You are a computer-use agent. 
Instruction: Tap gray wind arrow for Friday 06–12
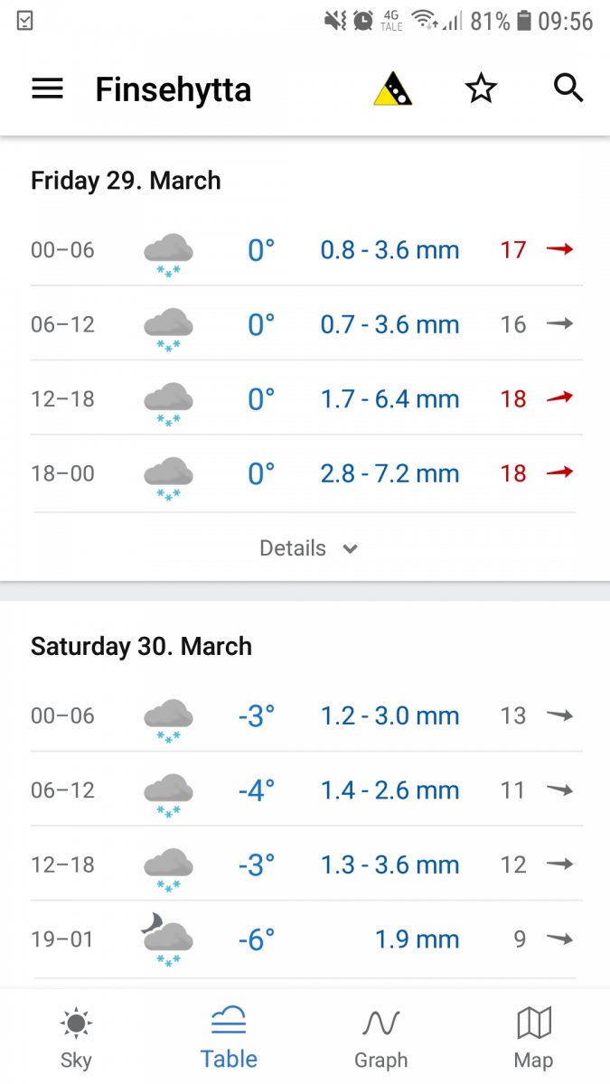(x=560, y=323)
